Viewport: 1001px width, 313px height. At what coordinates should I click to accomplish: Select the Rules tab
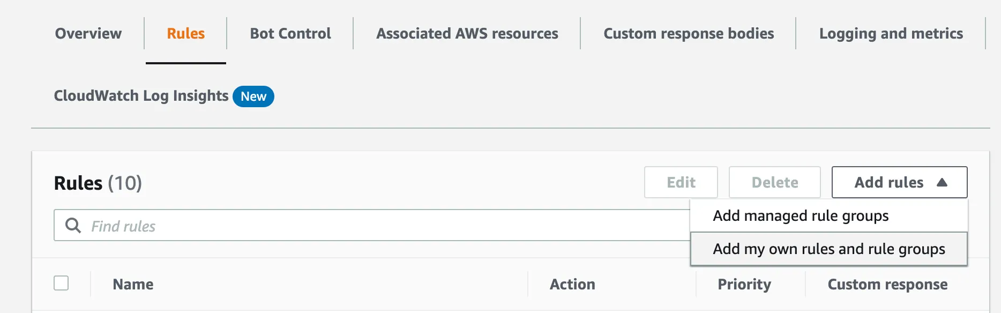point(186,34)
